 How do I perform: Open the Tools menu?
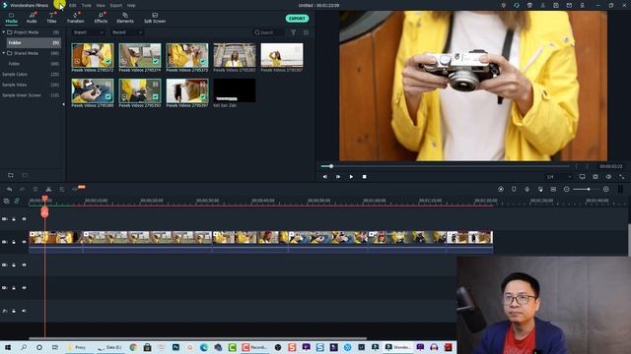coord(86,6)
